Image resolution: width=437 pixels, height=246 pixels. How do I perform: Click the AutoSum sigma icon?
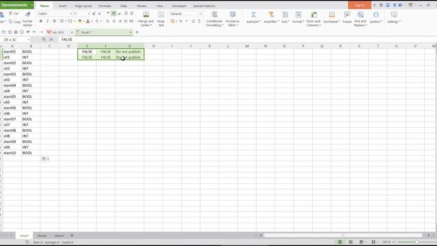click(253, 15)
